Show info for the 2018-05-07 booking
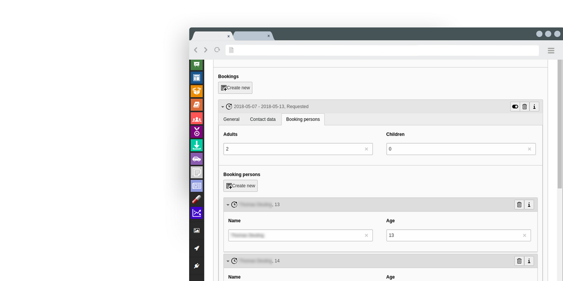This screenshot has height=281, width=563. 534,107
